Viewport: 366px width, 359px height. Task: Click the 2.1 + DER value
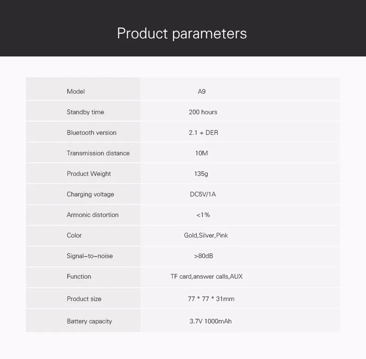204,132
